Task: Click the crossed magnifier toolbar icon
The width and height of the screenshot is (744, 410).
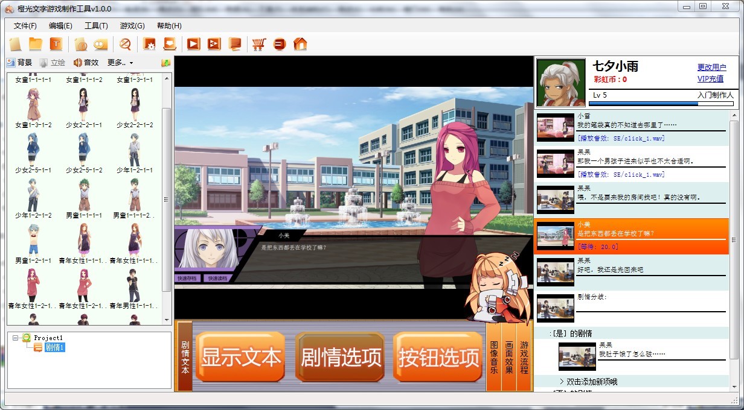Action: click(125, 44)
